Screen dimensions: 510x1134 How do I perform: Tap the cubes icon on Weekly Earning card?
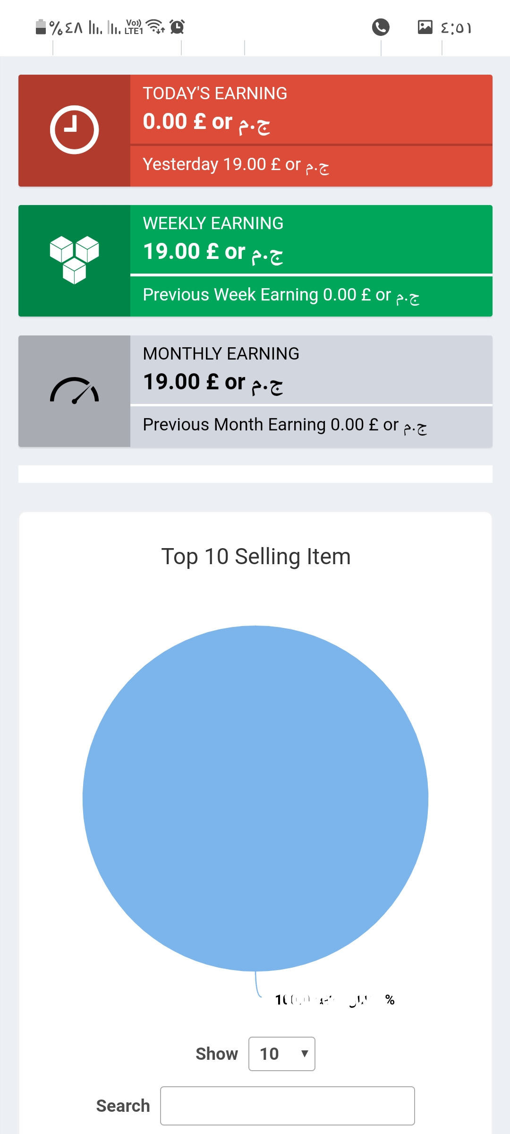click(74, 260)
